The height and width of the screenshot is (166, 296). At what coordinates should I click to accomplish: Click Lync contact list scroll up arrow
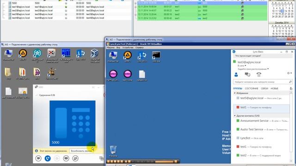291,92
